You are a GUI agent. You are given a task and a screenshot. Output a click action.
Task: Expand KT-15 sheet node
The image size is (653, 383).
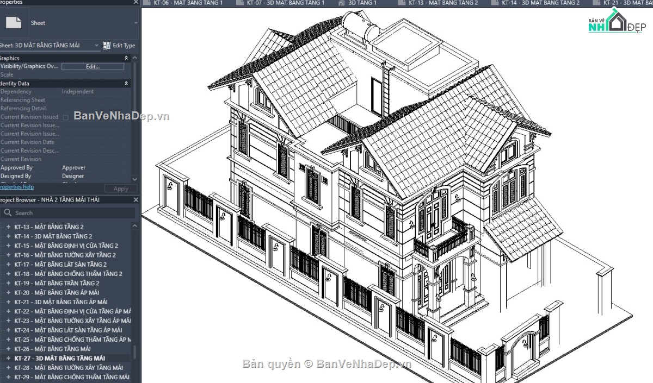pos(8,246)
